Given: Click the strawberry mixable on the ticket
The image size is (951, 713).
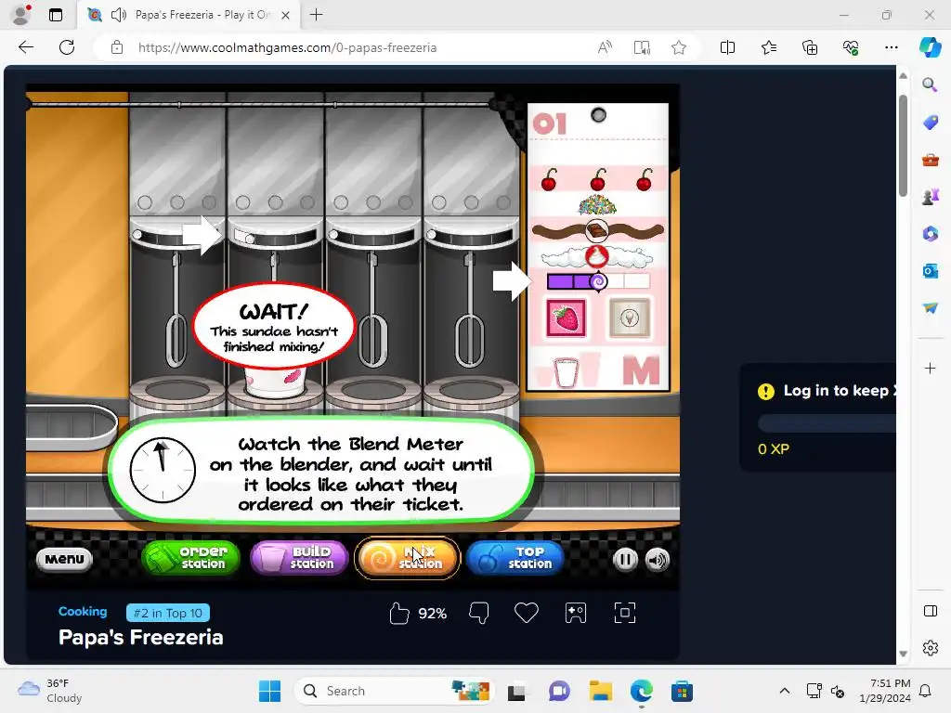Looking at the screenshot, I should coord(566,318).
